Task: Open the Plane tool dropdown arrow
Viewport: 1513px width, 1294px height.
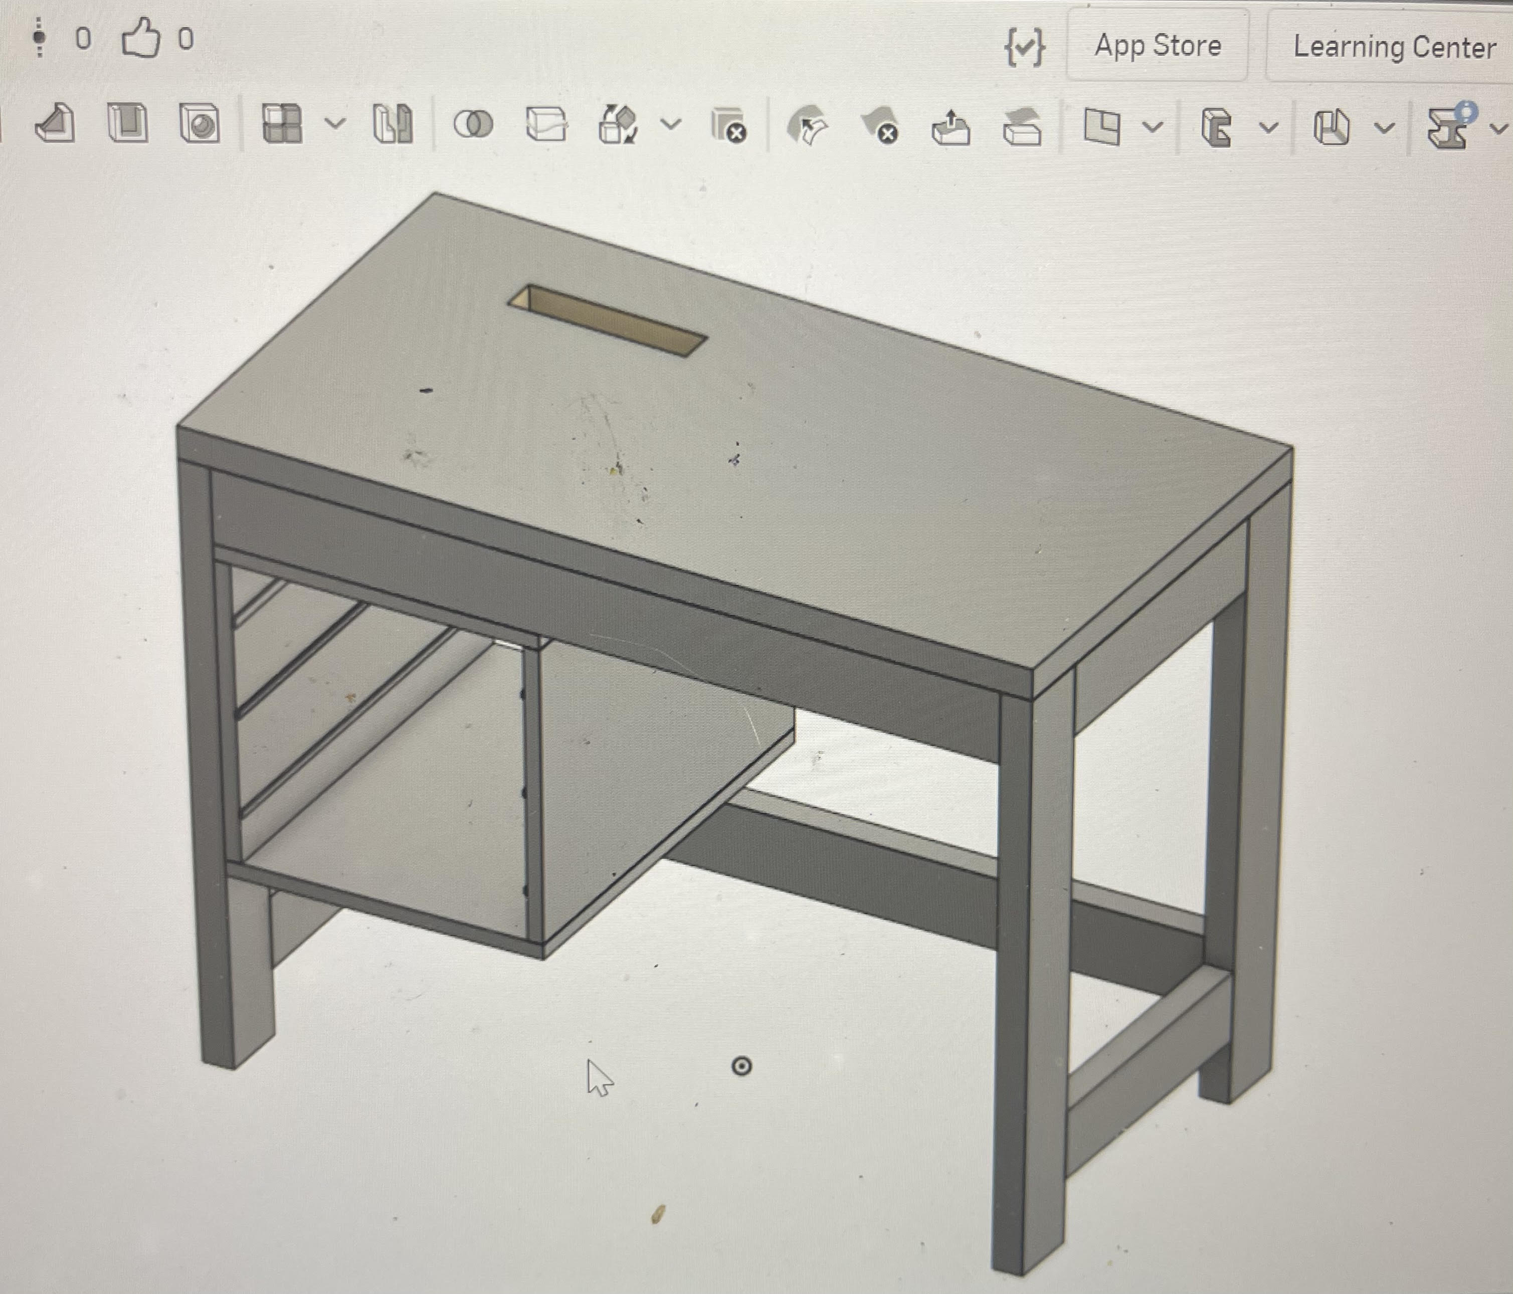Action: pyautogui.click(x=1153, y=128)
